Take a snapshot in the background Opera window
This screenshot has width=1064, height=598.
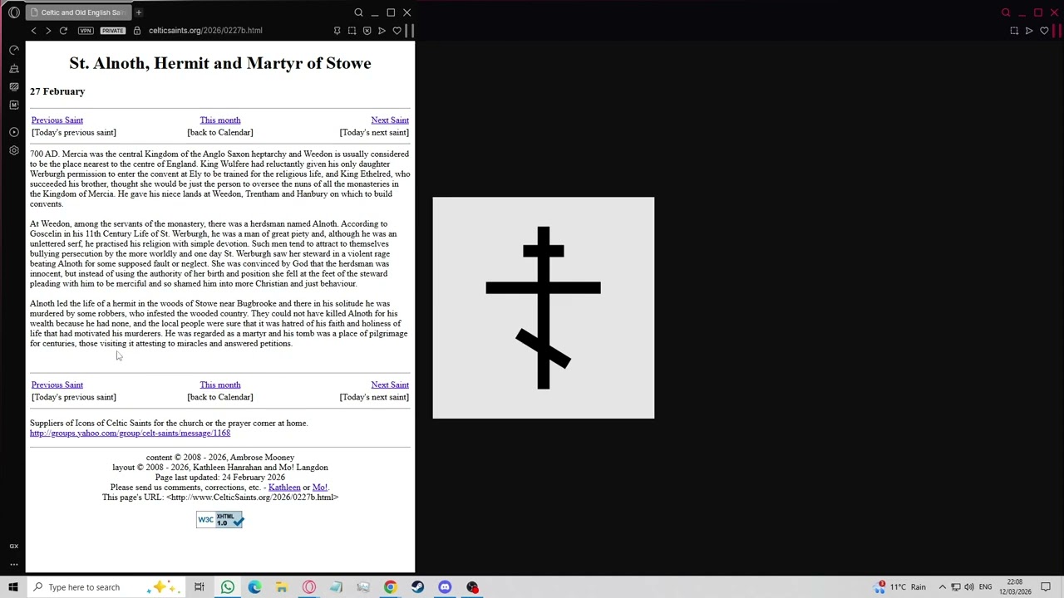[1014, 31]
